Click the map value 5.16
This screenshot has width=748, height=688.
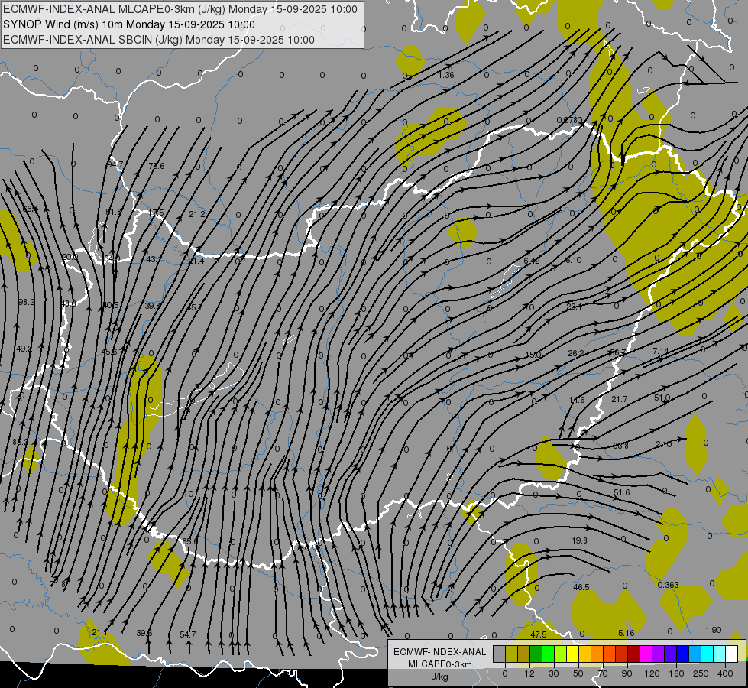coord(627,633)
